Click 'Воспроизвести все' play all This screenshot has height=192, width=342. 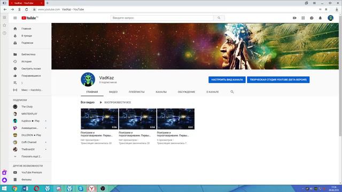pos(115,102)
